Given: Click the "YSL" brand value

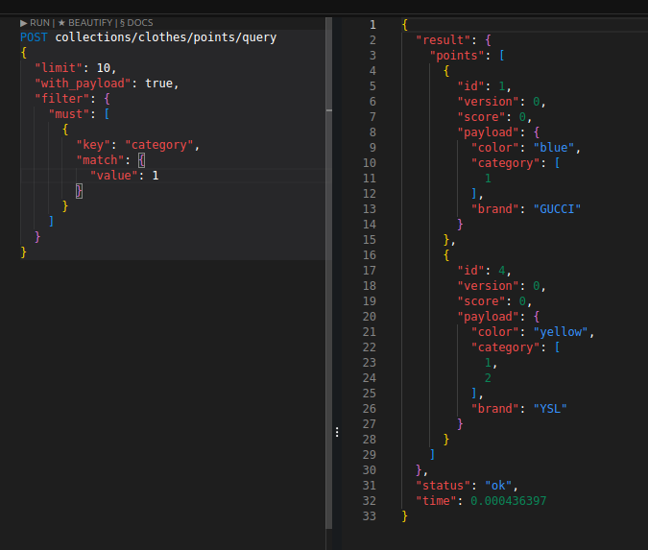Looking at the screenshot, I should coord(550,409).
